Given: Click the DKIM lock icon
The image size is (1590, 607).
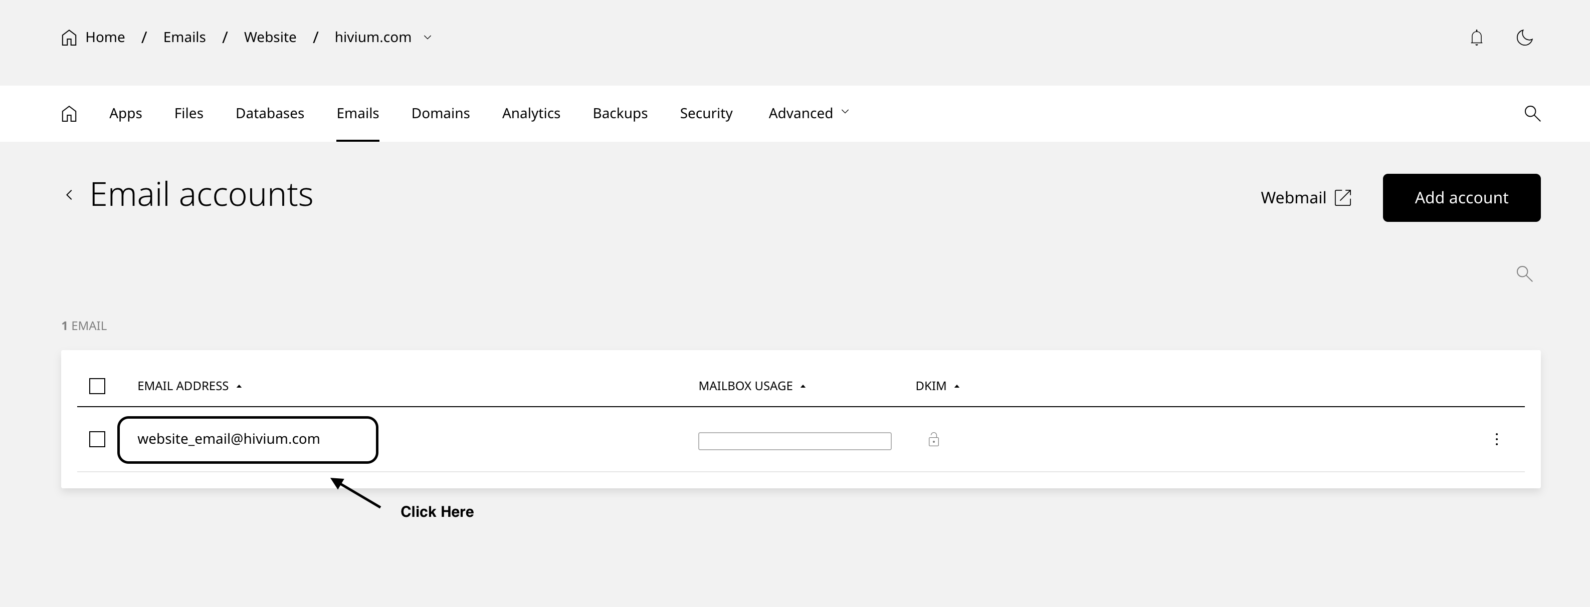Looking at the screenshot, I should click(x=933, y=439).
